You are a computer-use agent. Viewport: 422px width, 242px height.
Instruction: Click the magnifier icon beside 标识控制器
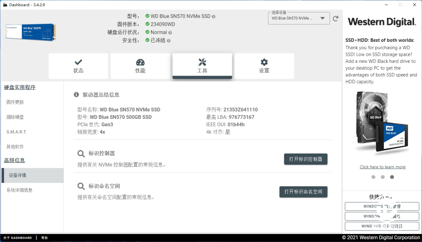tap(81, 153)
